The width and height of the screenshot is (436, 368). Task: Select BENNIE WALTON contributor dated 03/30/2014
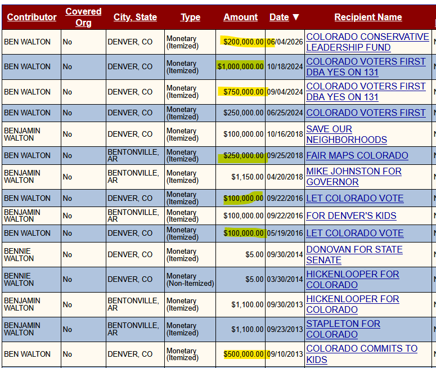(x=32, y=279)
